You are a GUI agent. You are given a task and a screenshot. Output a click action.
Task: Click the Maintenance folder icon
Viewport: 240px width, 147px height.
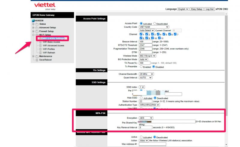click(37, 56)
